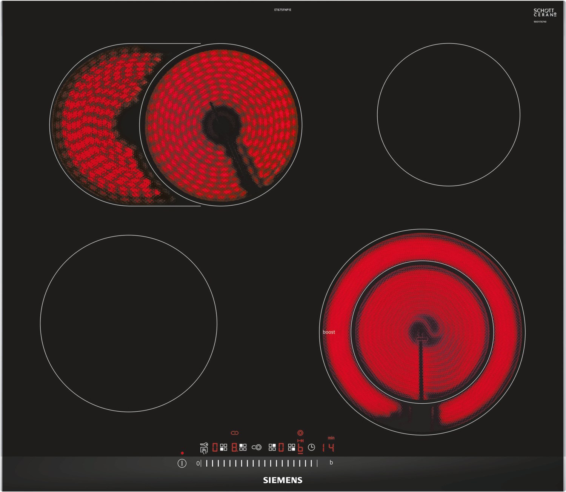Tap the front-left heat level 0 display
566x492 pixels.
[215, 447]
